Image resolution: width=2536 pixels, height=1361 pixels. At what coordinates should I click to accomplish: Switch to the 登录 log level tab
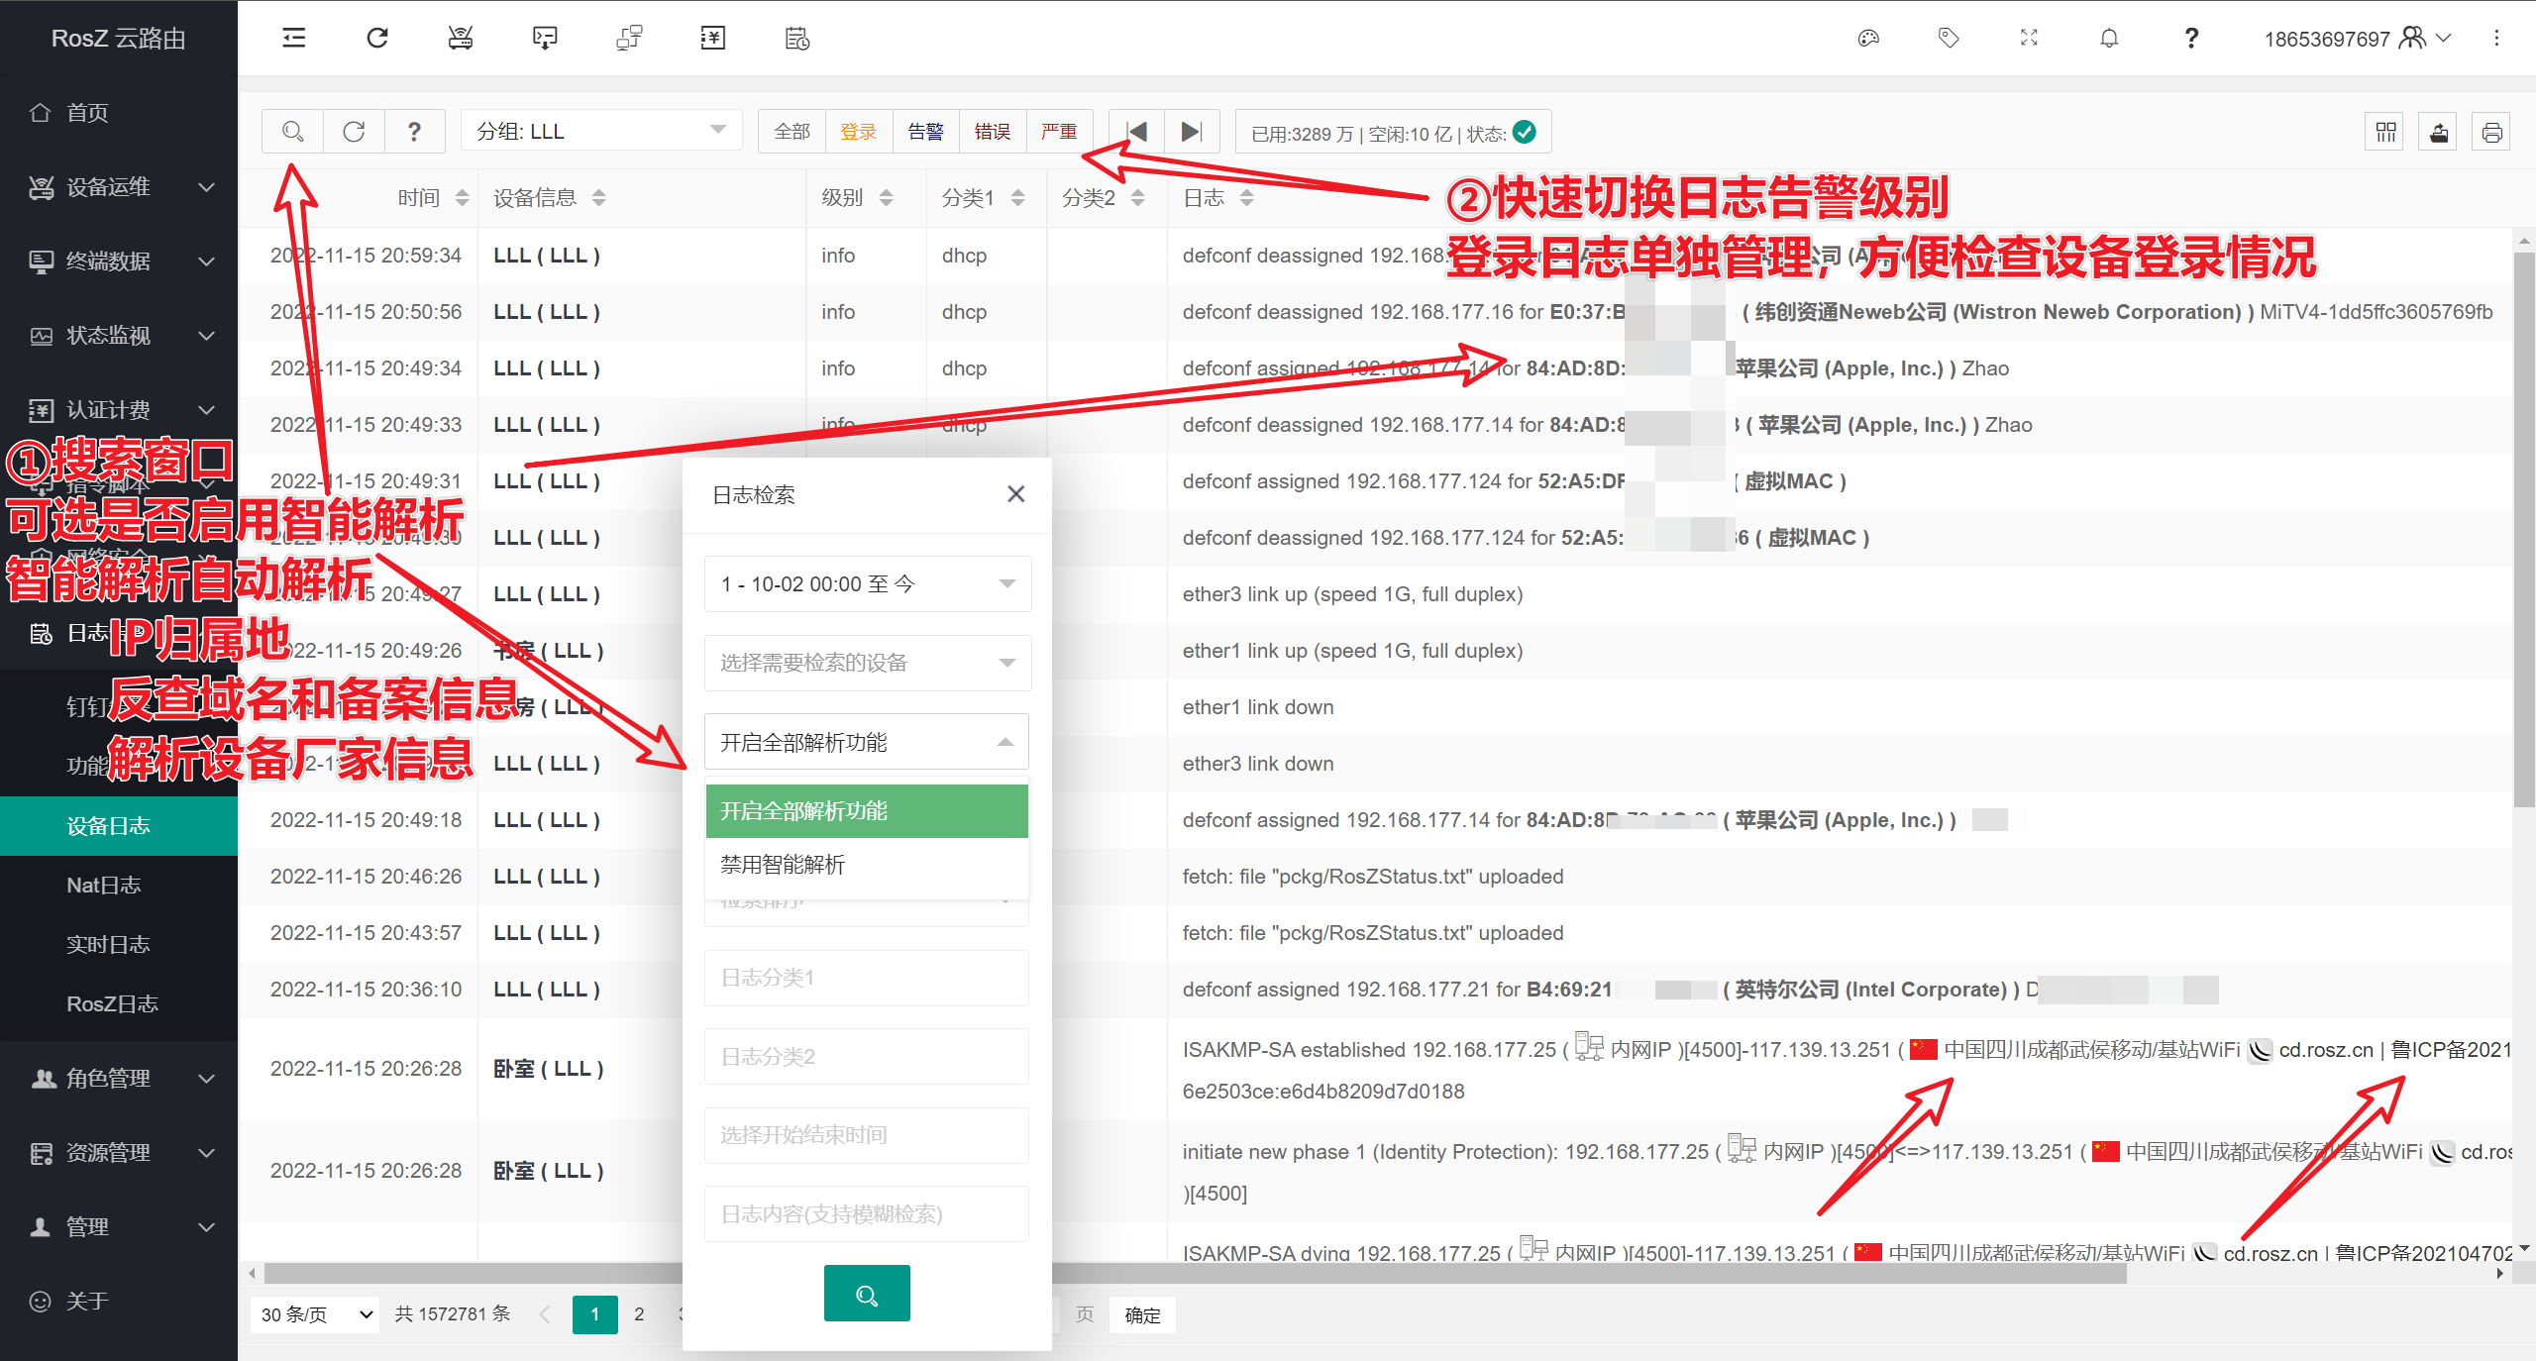click(x=858, y=132)
